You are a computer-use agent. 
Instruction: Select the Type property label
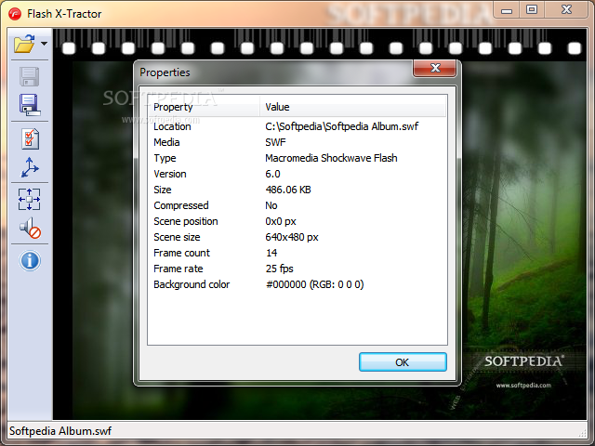(x=165, y=158)
